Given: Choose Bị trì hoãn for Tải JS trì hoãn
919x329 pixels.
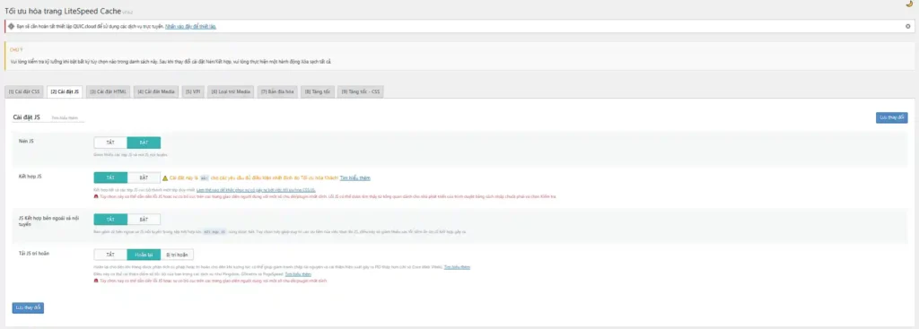Looking at the screenshot, I should [177, 255].
